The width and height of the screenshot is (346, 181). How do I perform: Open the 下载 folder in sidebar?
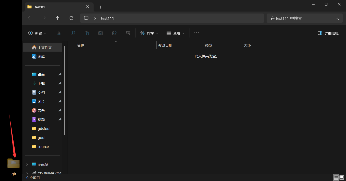click(41, 84)
